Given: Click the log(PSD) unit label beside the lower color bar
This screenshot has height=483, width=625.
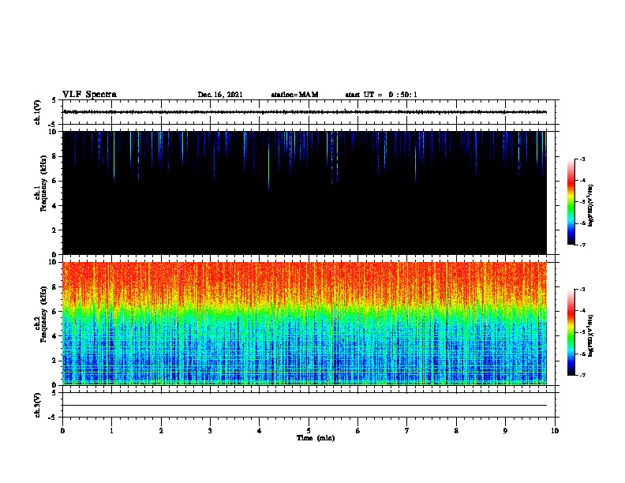Looking at the screenshot, I should [590, 335].
